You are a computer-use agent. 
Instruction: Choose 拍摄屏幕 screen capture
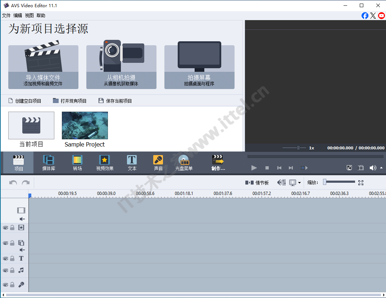199,67
